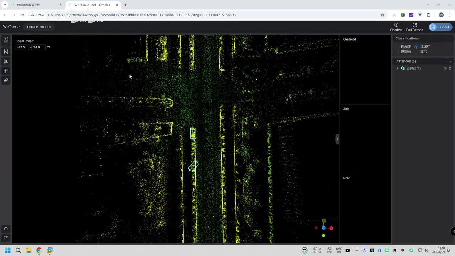Open the Instances more options menu

tap(449, 61)
